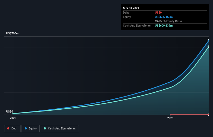Image resolution: width=213 pixels, height=137 pixels.
Task: Select the blue Equity data point marker
Action: 209,40
